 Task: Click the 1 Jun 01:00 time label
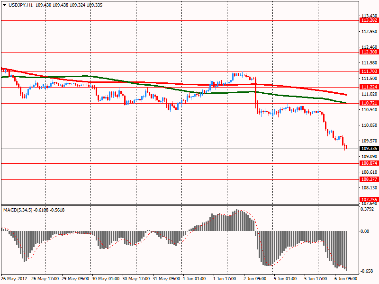pyautogui.click(x=194, y=279)
